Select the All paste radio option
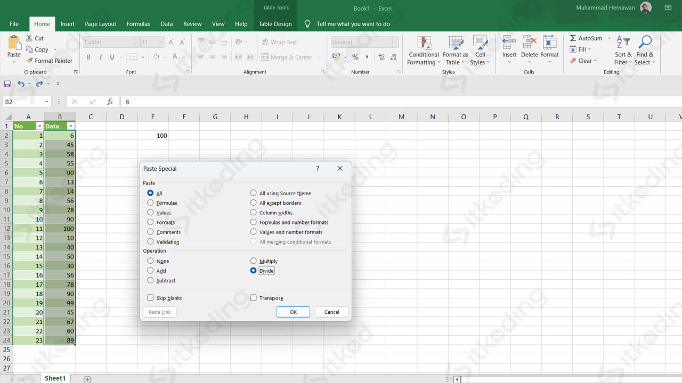The height and width of the screenshot is (383, 682). [x=150, y=193]
